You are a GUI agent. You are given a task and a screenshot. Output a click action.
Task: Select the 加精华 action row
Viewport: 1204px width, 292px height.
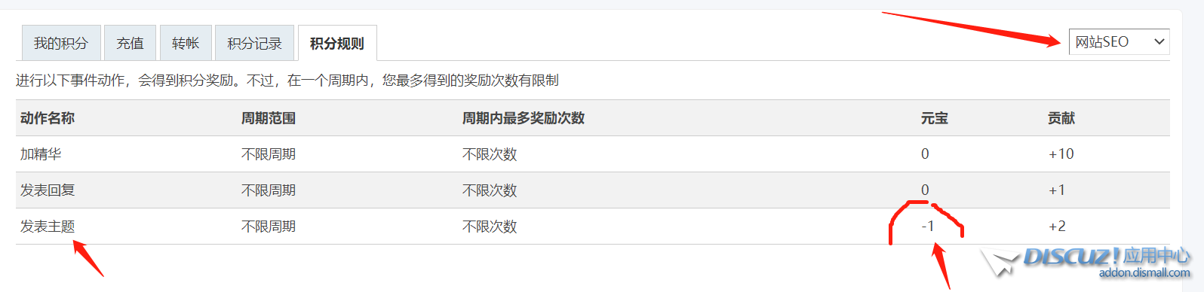click(x=593, y=154)
